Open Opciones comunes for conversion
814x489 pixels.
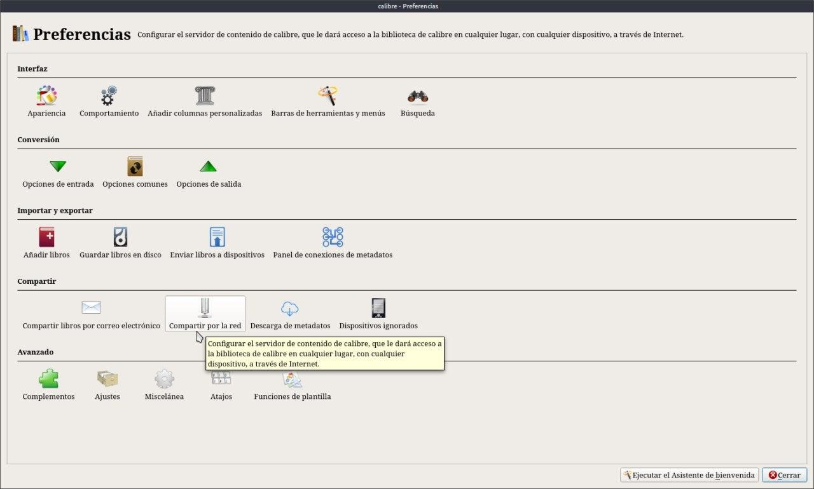click(135, 173)
